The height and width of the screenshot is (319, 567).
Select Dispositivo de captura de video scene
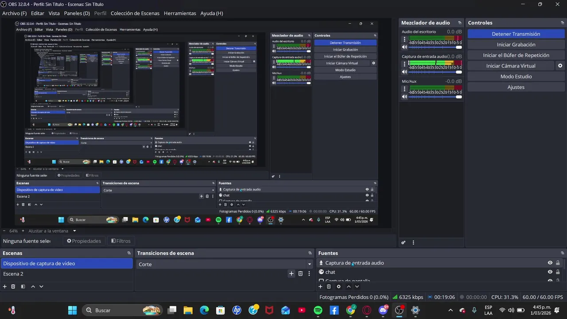pos(67,263)
